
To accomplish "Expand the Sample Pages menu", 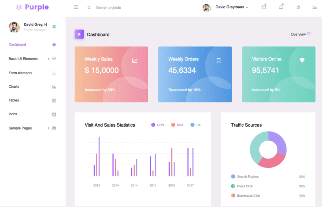I will pyautogui.click(x=20, y=128).
